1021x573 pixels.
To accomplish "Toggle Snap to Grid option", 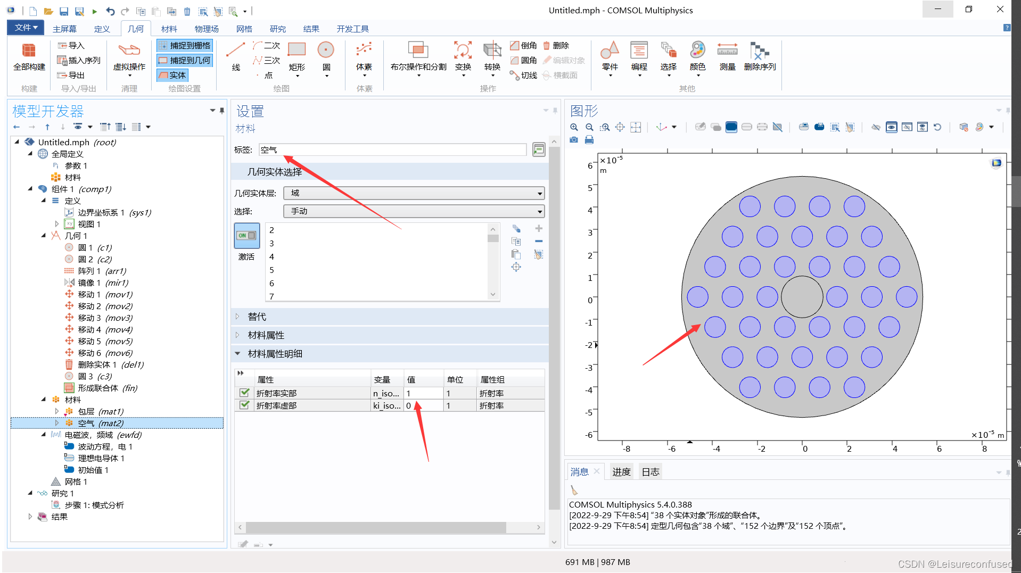I will (185, 46).
